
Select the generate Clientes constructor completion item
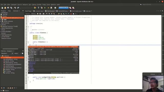(x=53, y=47)
